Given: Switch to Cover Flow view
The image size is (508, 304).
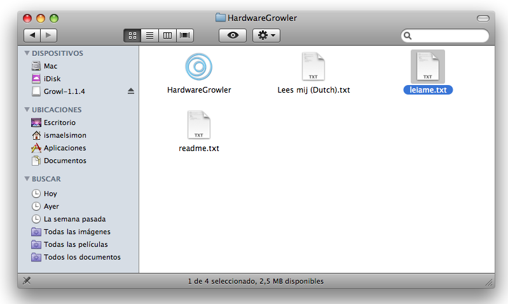Looking at the screenshot, I should pyautogui.click(x=184, y=36).
